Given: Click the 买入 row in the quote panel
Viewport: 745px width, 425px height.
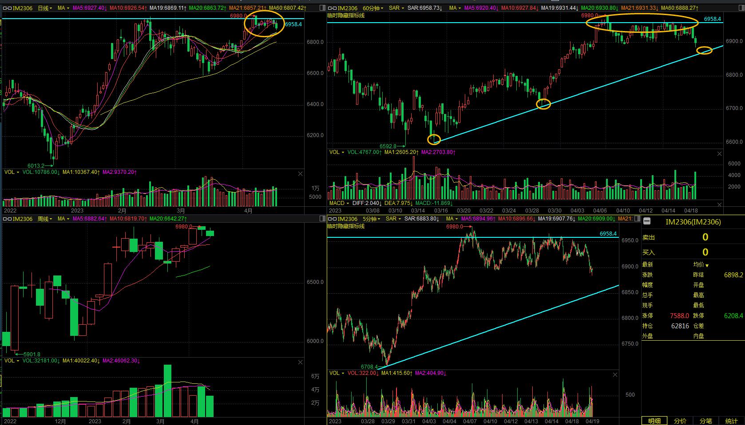Looking at the screenshot, I should coord(693,252).
